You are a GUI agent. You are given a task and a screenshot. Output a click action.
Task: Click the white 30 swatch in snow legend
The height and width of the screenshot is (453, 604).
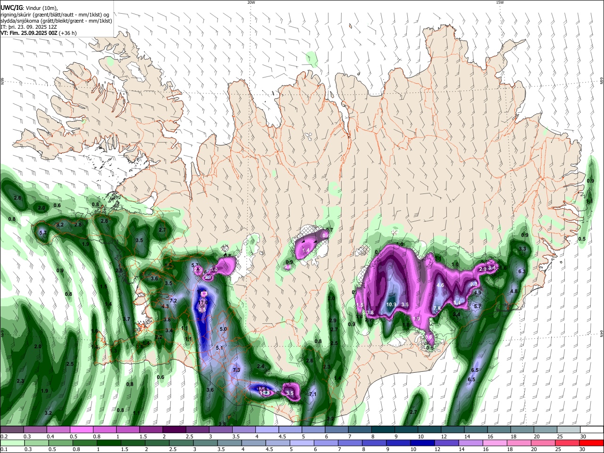click(592, 429)
